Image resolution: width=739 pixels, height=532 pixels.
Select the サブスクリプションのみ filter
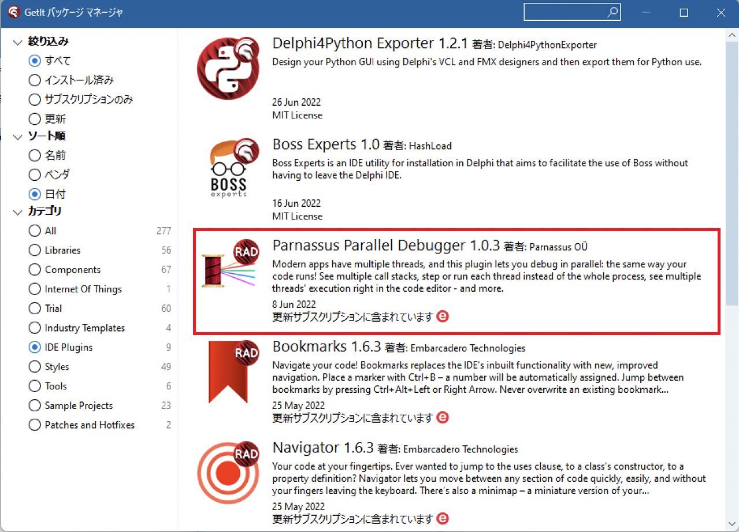click(x=81, y=99)
